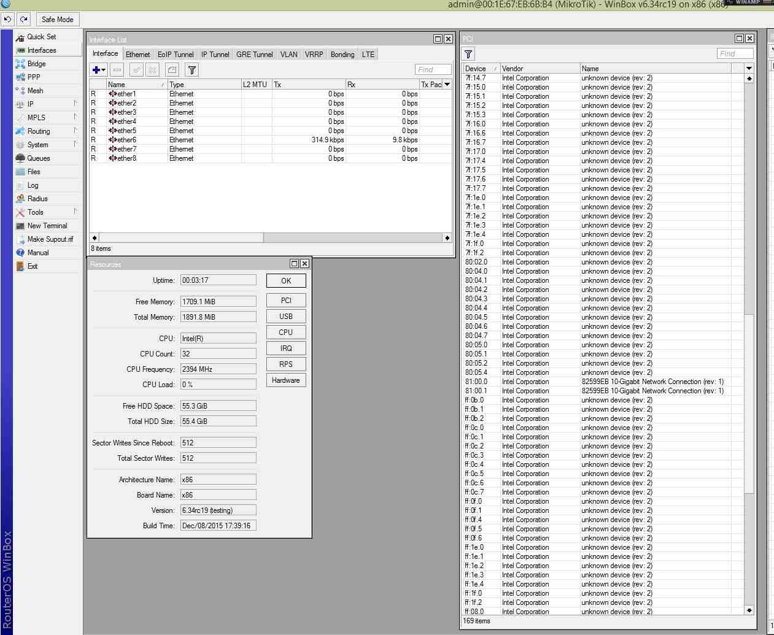Click the filter funnel in Interface List
This screenshot has width=774, height=635.
(x=192, y=70)
